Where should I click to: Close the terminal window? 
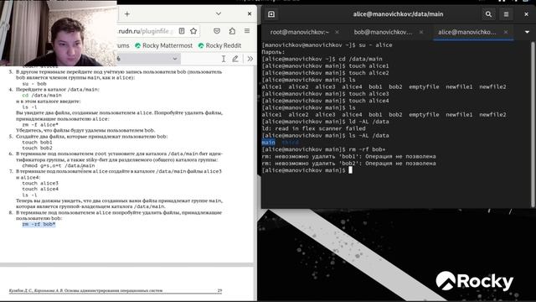[526, 14]
